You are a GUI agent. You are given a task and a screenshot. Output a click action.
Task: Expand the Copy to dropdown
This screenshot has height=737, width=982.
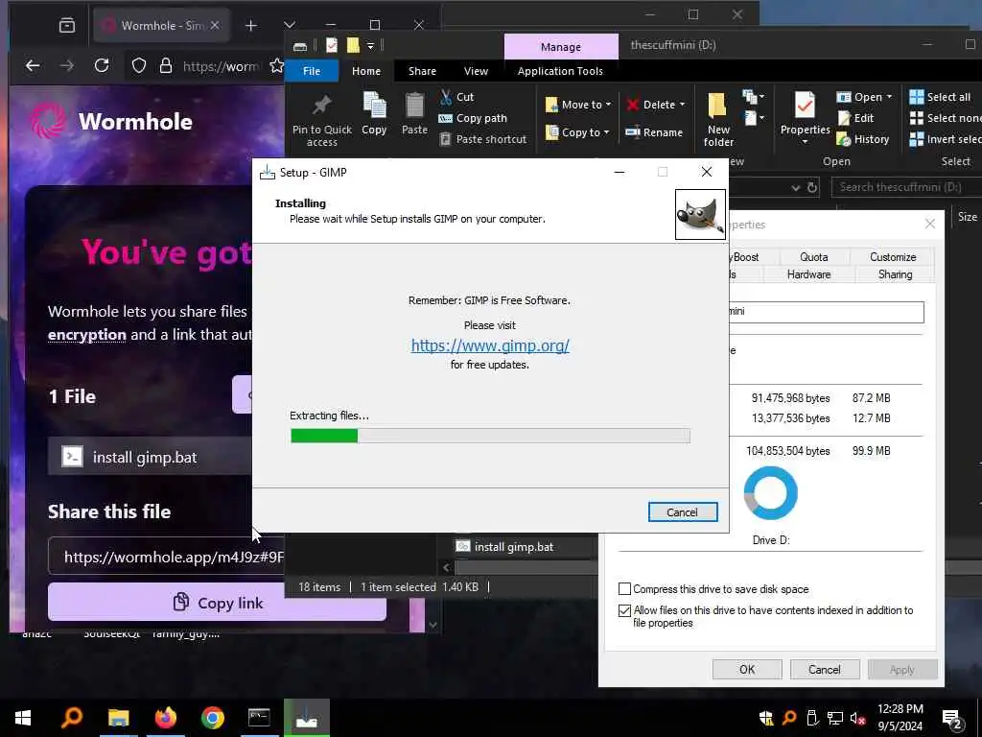606,132
